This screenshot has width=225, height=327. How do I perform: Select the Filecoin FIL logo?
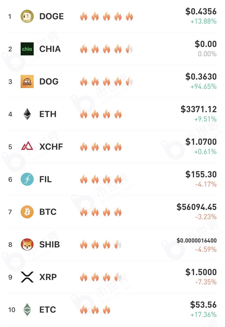(27, 179)
